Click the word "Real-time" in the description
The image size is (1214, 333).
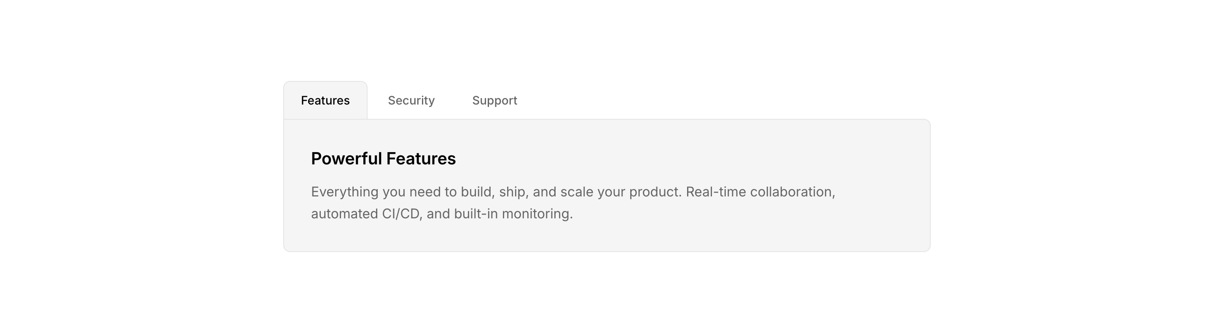(x=715, y=192)
